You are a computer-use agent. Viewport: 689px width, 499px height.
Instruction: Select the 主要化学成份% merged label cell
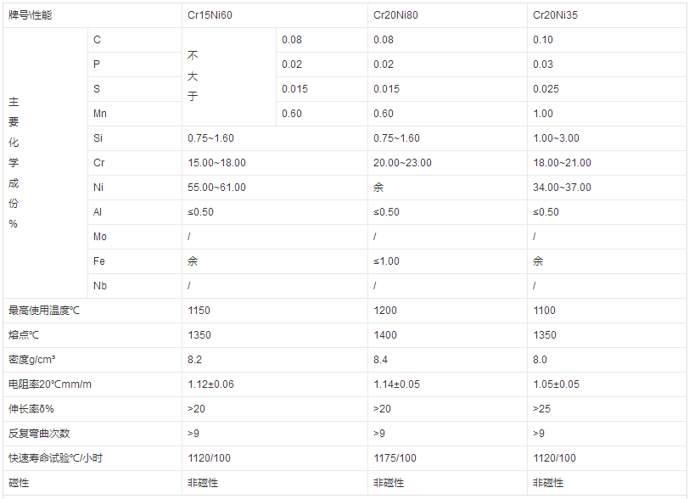coord(14,162)
